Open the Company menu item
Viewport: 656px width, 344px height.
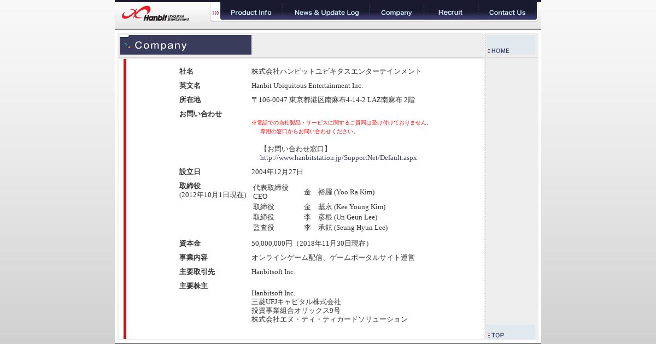396,12
